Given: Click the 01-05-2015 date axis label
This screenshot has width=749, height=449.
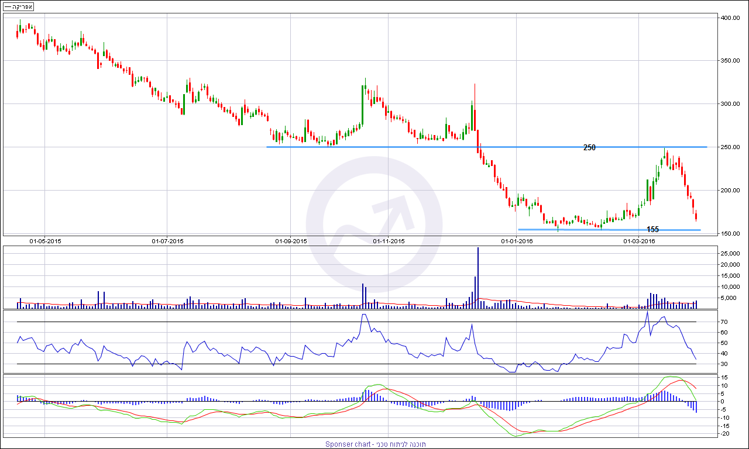Looking at the screenshot, I should 46,241.
